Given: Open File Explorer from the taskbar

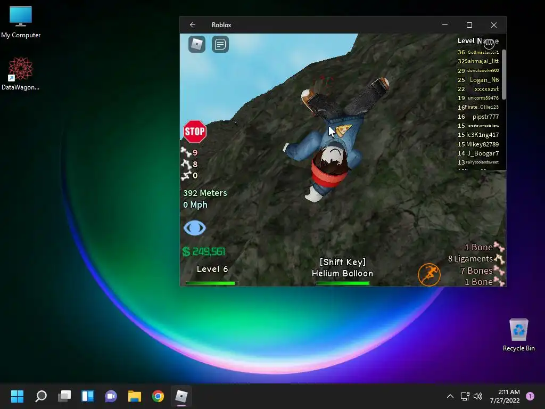Looking at the screenshot, I should [x=135, y=396].
